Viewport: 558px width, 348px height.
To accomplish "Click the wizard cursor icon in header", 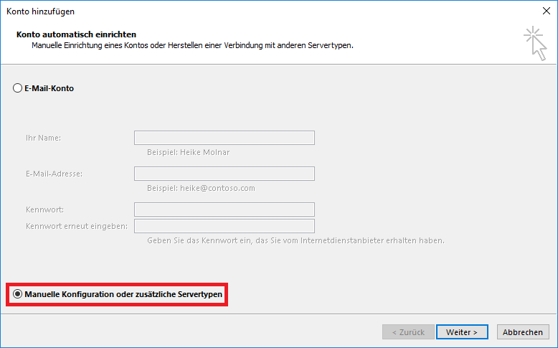I will [534, 44].
